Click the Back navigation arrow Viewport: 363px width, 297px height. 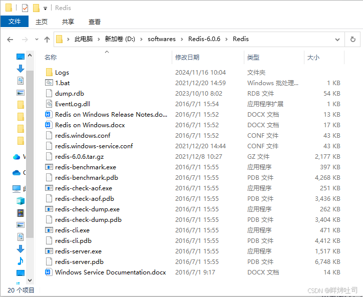[x=10, y=40]
